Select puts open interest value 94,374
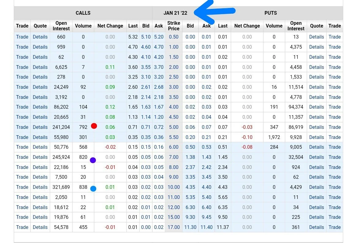Viewport: 355px width, 243px height. [x=296, y=107]
